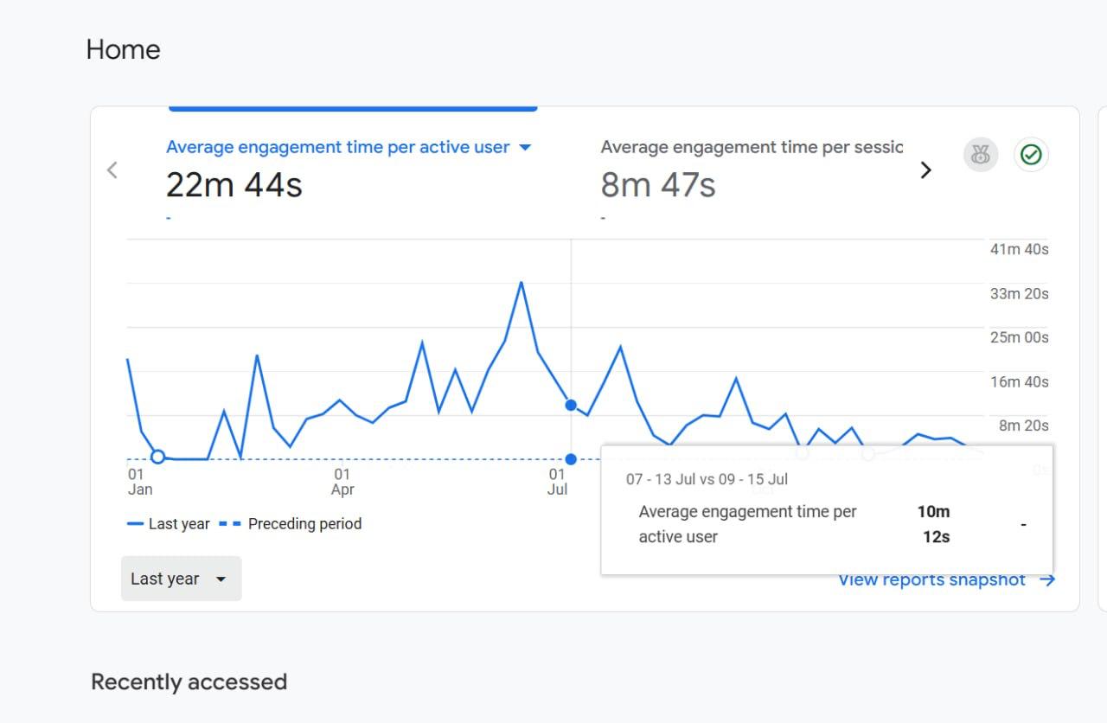Click the dashed legend marker for Preceding period
1107x723 pixels.
point(230,524)
